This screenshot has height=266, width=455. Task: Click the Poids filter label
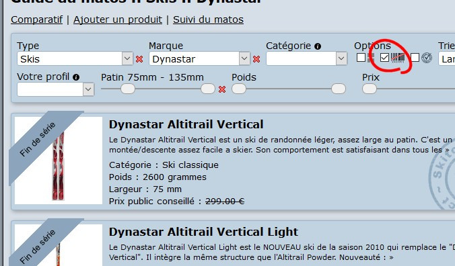(244, 77)
